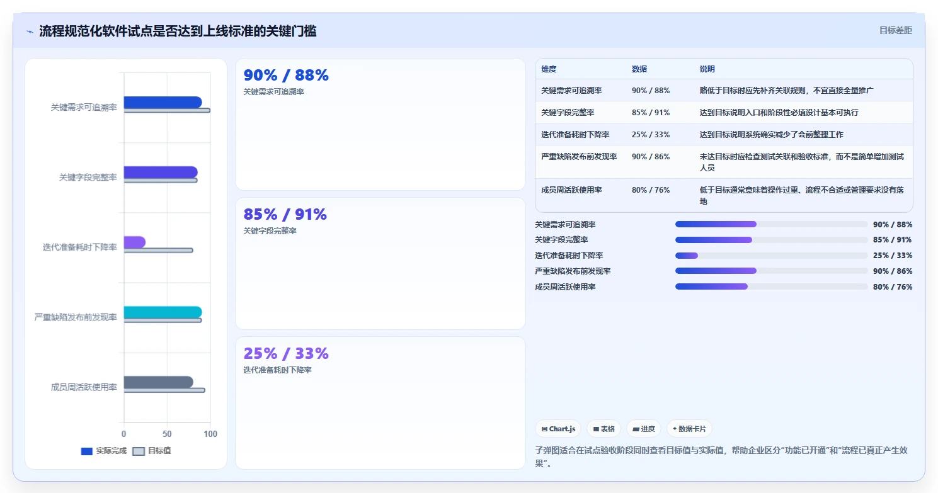The width and height of the screenshot is (938, 493).
Task: Click the blue 关键需求可追溯率 actual bar
Action: [x=163, y=102]
